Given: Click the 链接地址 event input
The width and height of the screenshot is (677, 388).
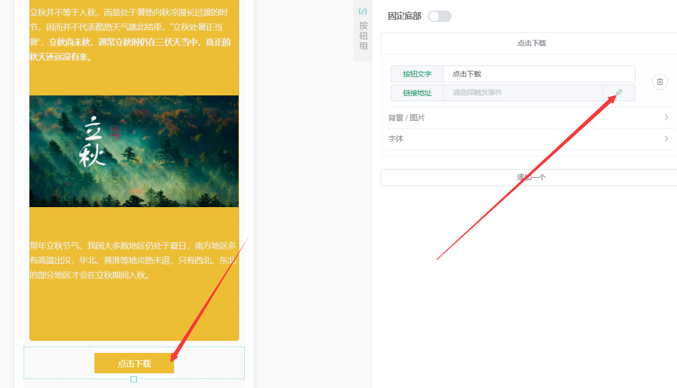Looking at the screenshot, I should pyautogui.click(x=523, y=93).
